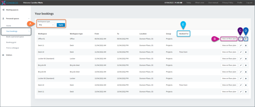Delete the Bicycle 08 booking on 11/04/2022
The height and width of the screenshot is (107, 255).
tap(246, 65)
